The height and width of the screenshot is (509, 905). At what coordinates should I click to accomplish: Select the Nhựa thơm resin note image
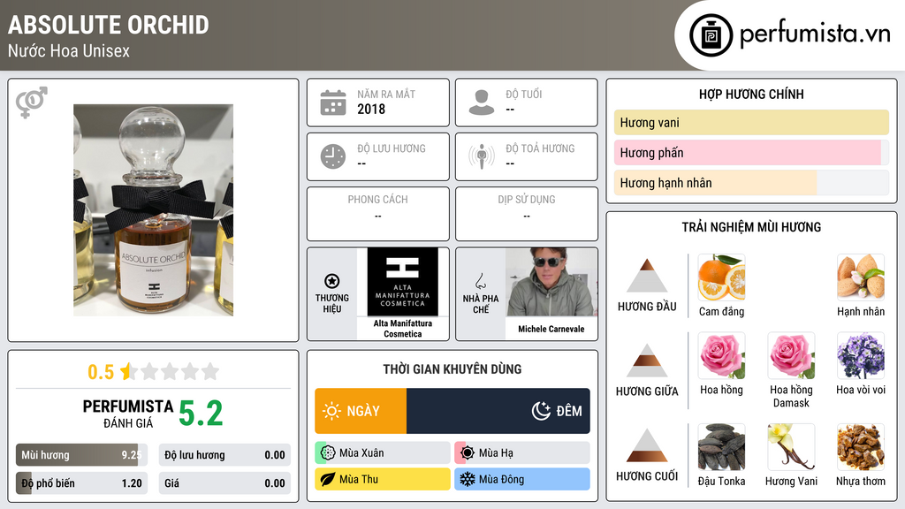click(861, 447)
